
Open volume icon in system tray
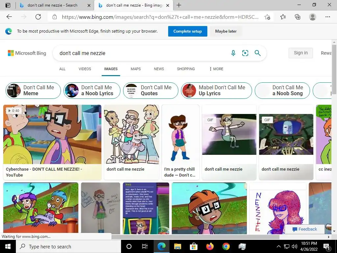click(295, 246)
